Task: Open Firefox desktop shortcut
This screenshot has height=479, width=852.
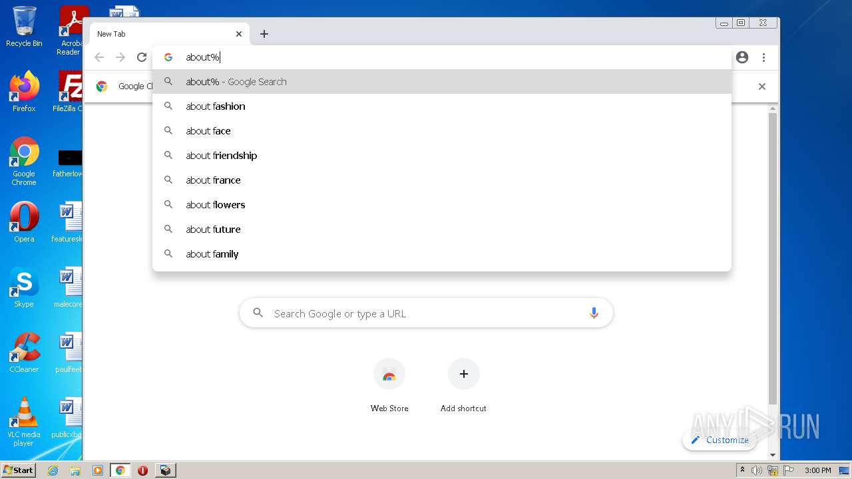Action: click(x=24, y=91)
